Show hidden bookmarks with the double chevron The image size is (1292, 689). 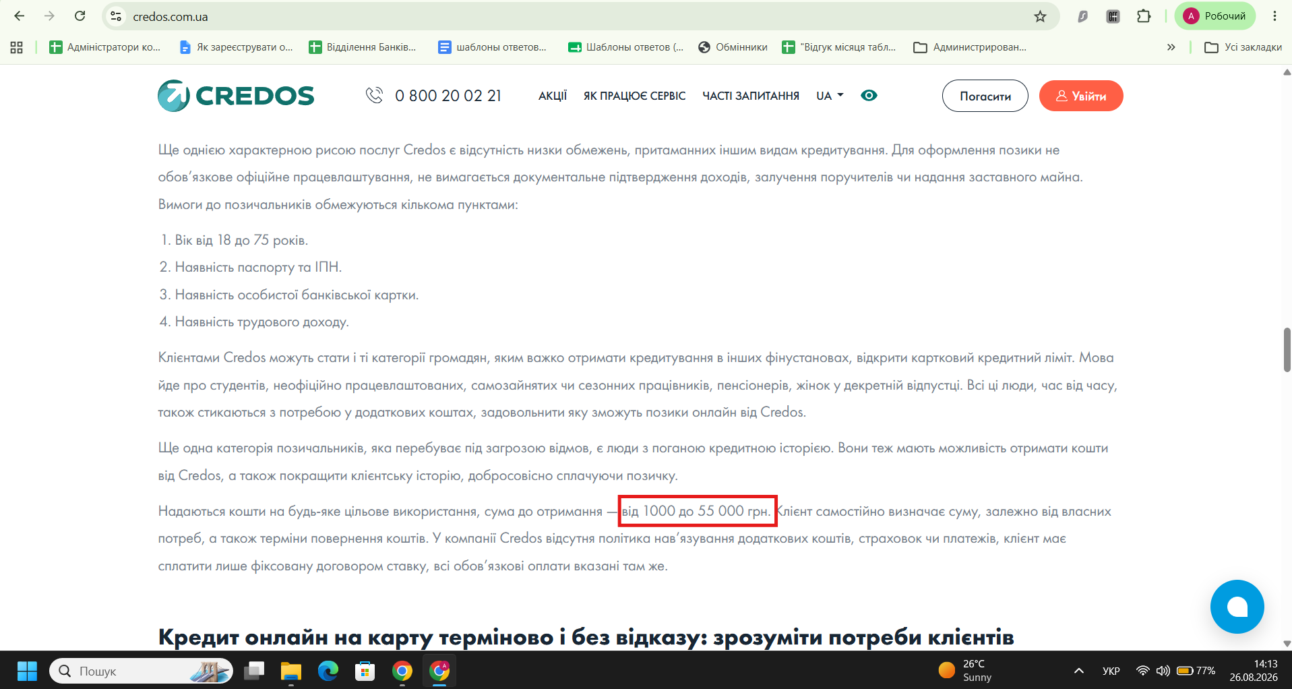click(1171, 47)
